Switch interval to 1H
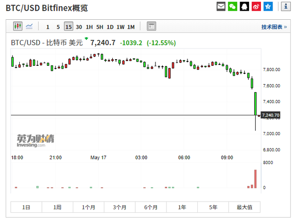 tap(89, 27)
